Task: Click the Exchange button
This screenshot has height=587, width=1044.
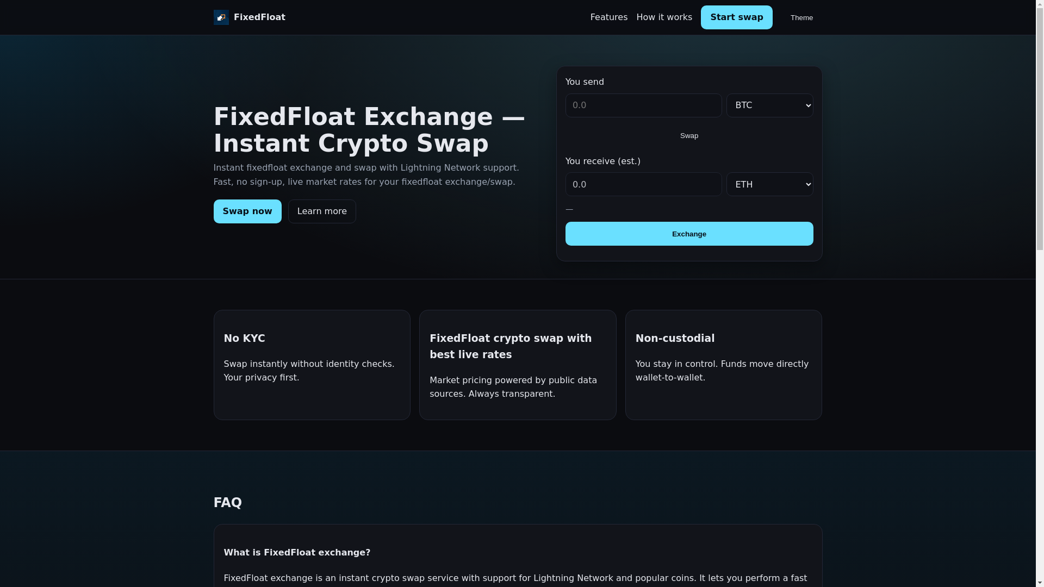Action: [x=689, y=234]
